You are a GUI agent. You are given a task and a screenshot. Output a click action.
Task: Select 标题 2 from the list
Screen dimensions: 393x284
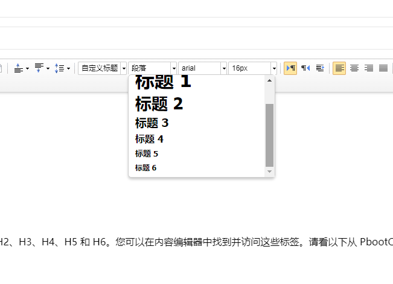pos(159,104)
